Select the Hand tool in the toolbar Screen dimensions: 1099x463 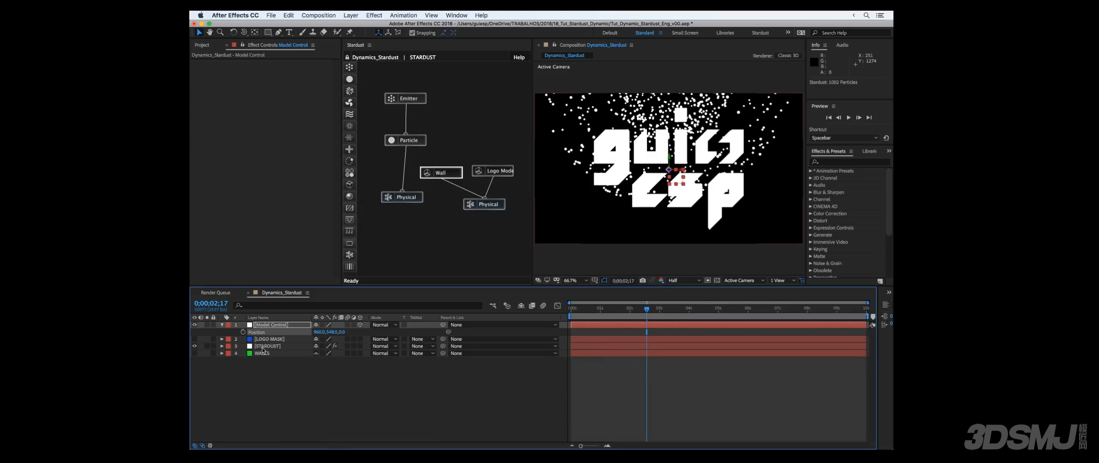pyautogui.click(x=209, y=33)
